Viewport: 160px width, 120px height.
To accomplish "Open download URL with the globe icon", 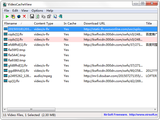I will tap(19, 16).
